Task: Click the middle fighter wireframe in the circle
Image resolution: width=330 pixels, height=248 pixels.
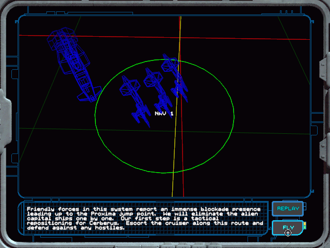Action: tap(158, 93)
